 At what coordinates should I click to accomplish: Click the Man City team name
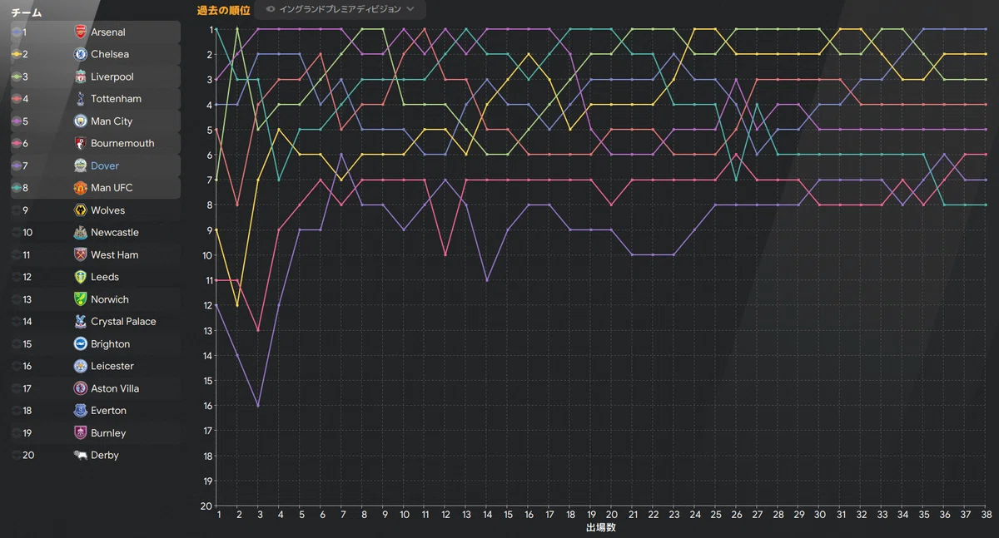click(112, 121)
